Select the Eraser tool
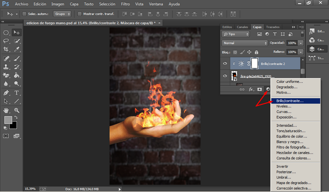Image resolution: width=329 pixels, height=192 pixels. click(6, 75)
